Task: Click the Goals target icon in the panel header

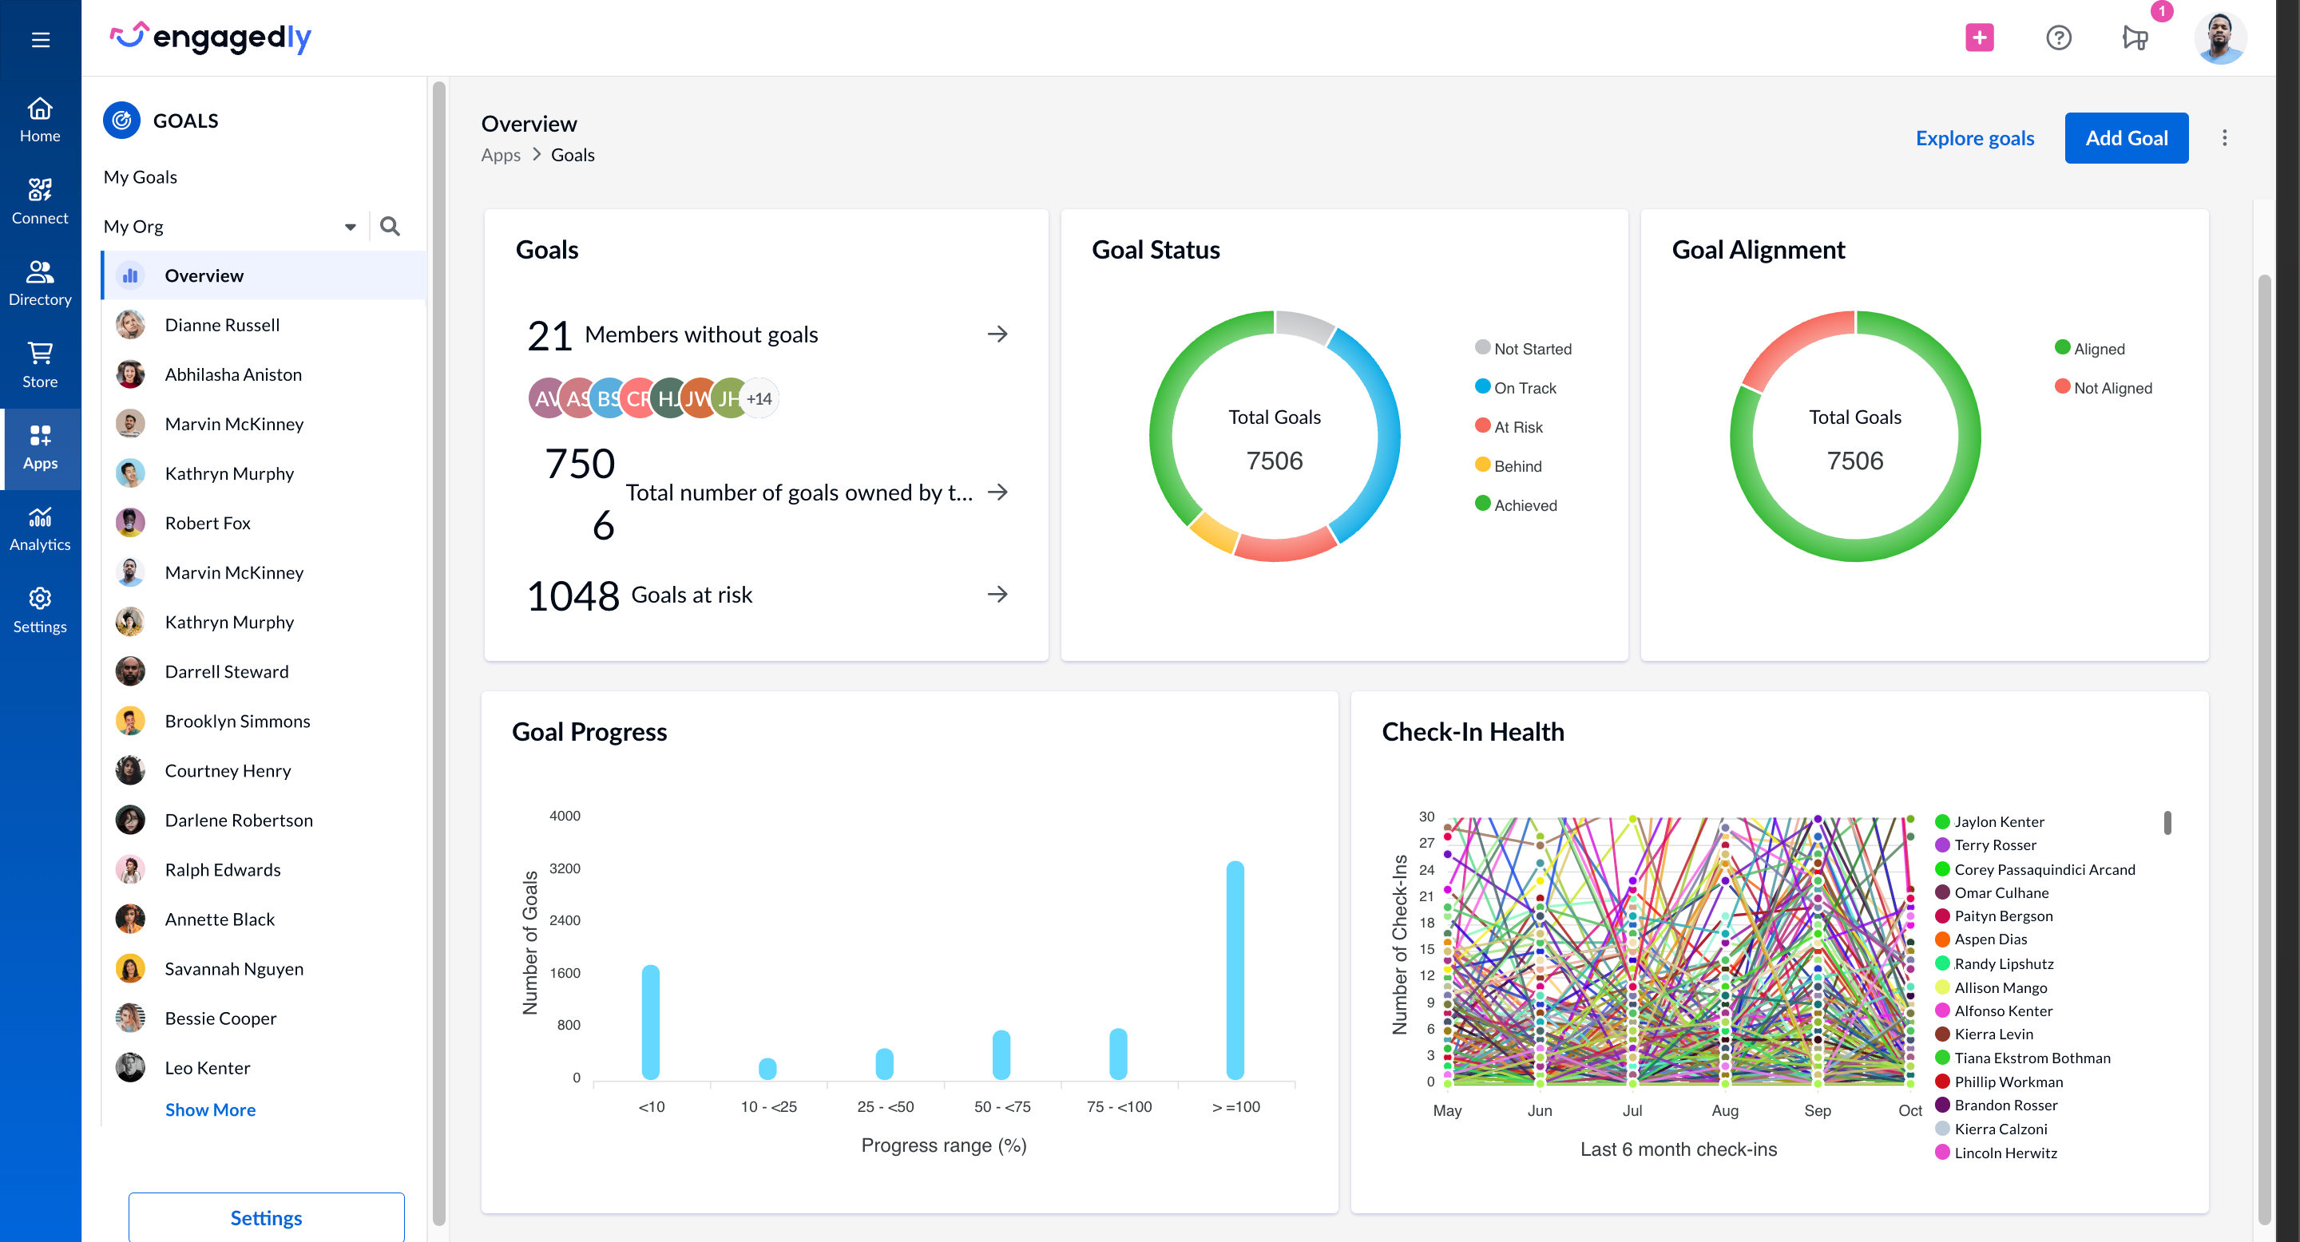Action: coord(122,120)
